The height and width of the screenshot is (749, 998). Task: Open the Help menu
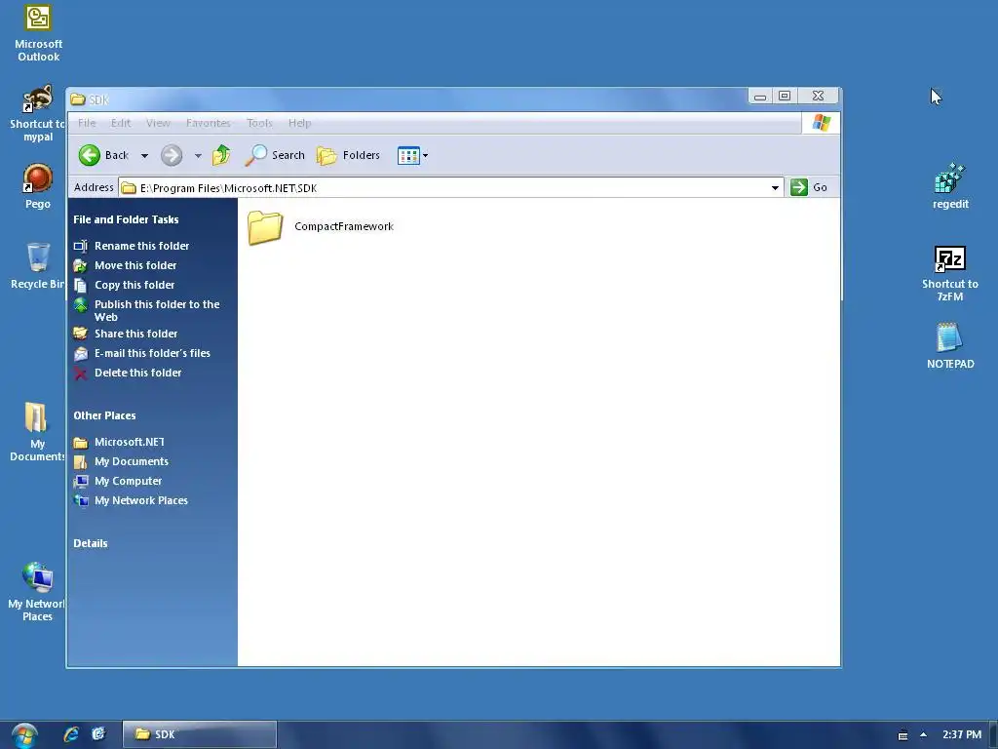(299, 123)
